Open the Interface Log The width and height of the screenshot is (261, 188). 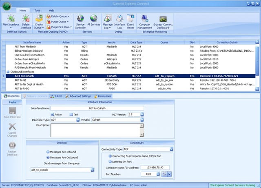click(x=119, y=22)
